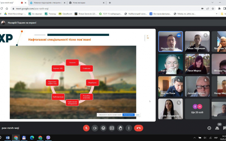Leave the call with red hang-up button
Image resolution: width=226 pixels, height=141 pixels.
pyautogui.click(x=139, y=128)
